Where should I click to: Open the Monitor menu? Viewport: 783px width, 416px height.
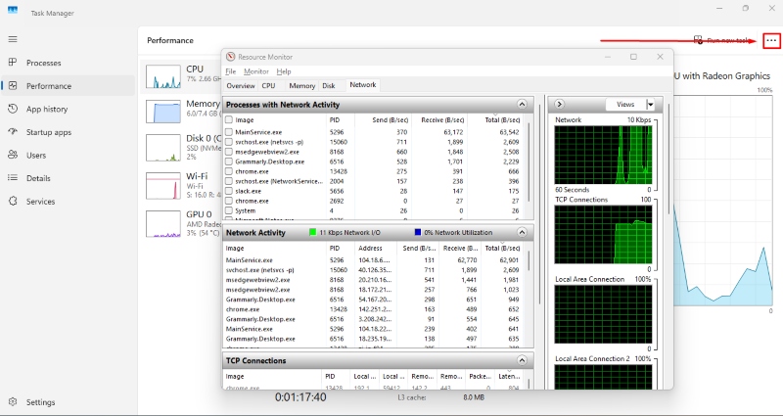256,71
